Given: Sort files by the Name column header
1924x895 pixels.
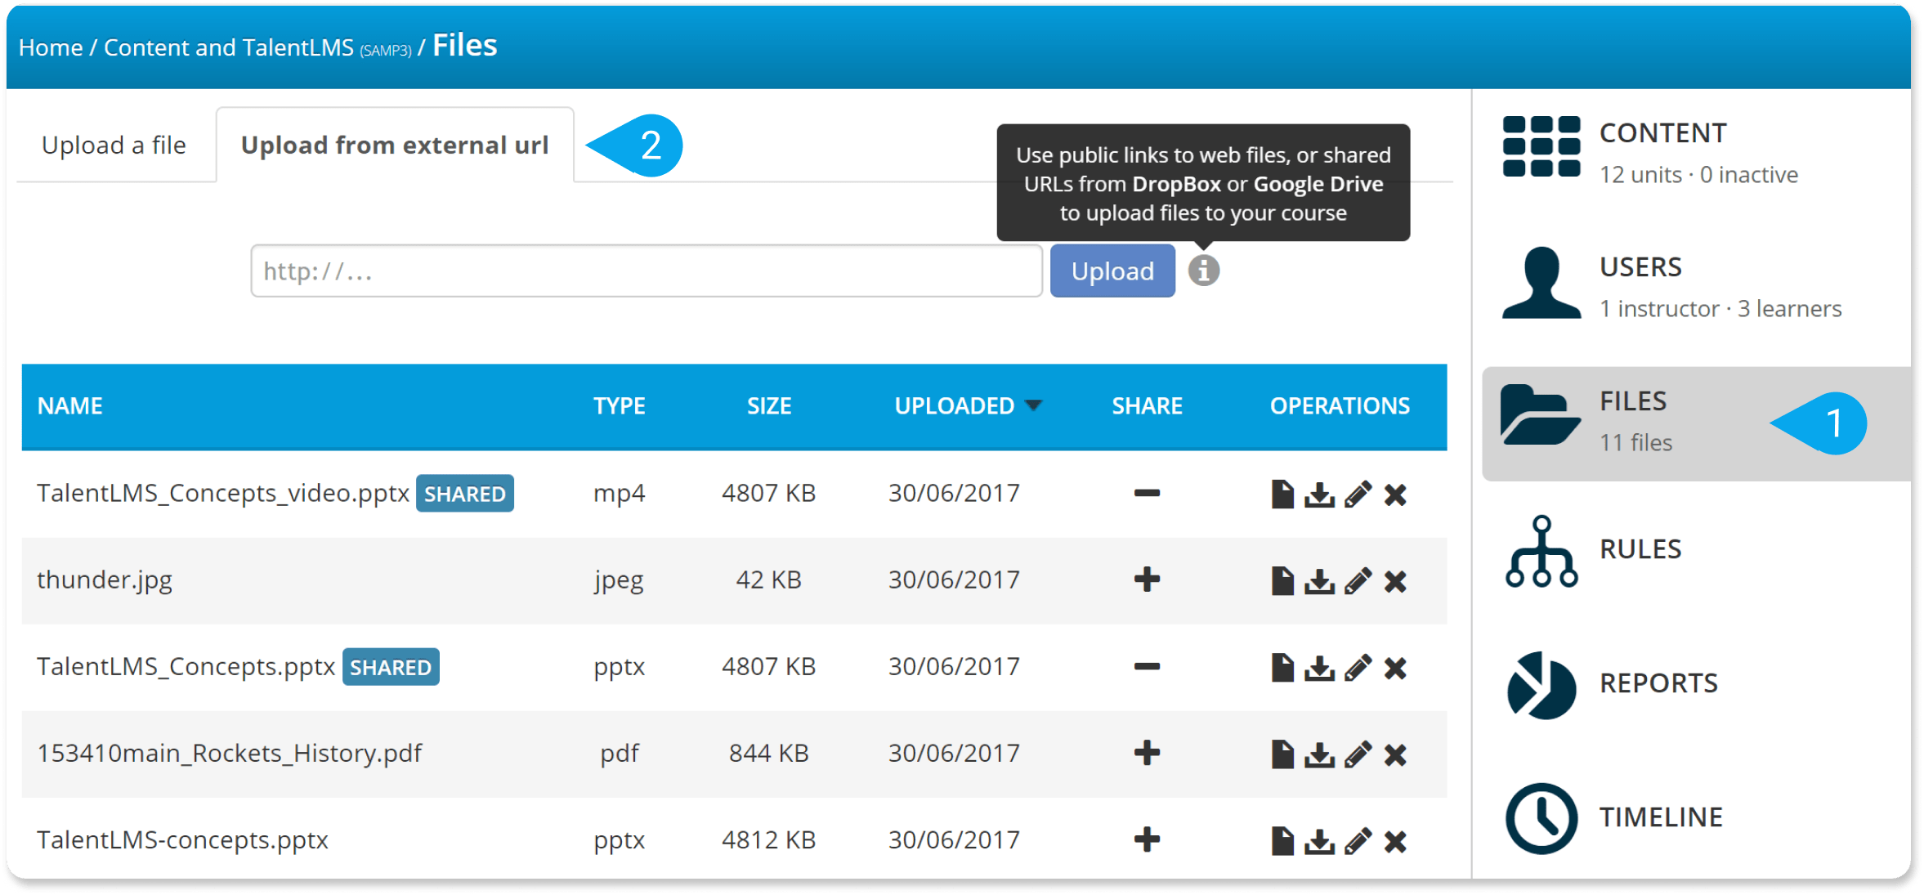Looking at the screenshot, I should [70, 406].
